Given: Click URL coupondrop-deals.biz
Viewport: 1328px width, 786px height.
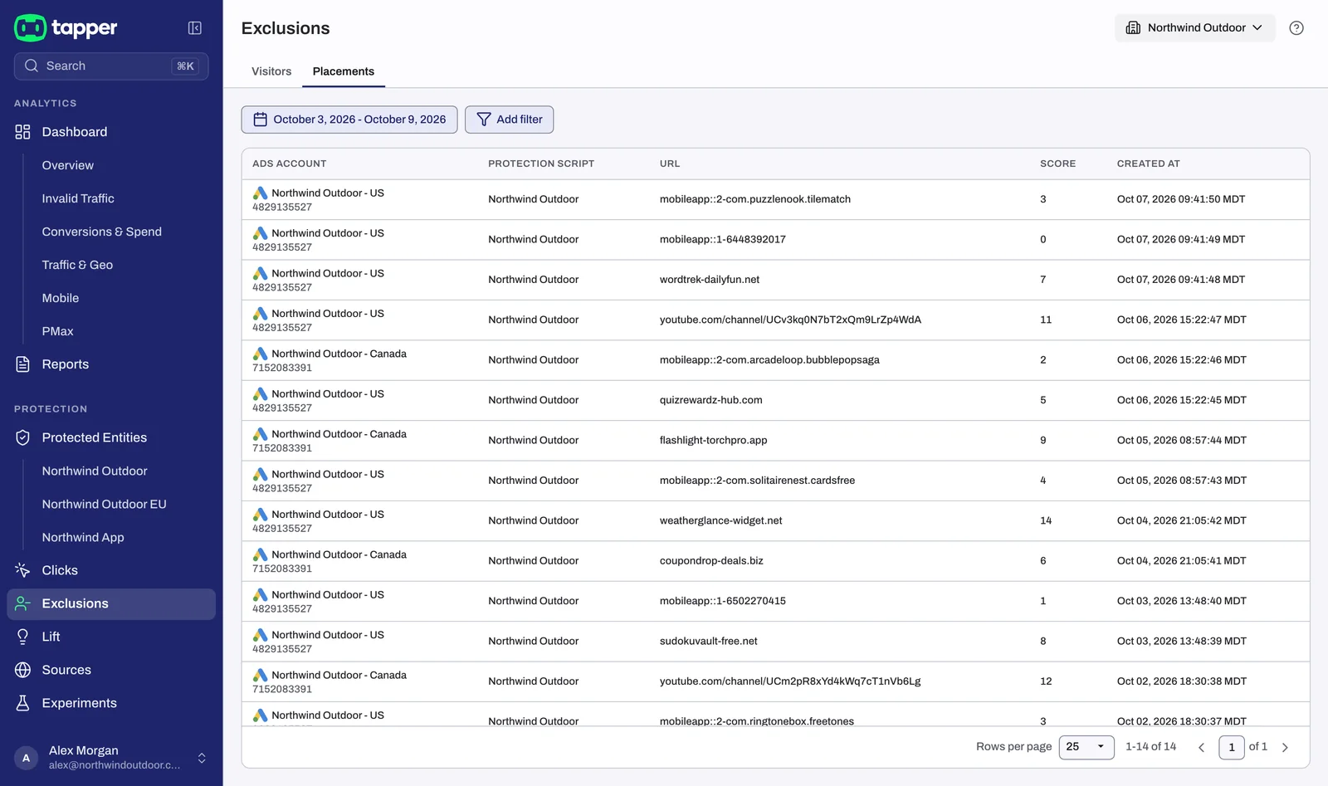Looking at the screenshot, I should point(711,561).
